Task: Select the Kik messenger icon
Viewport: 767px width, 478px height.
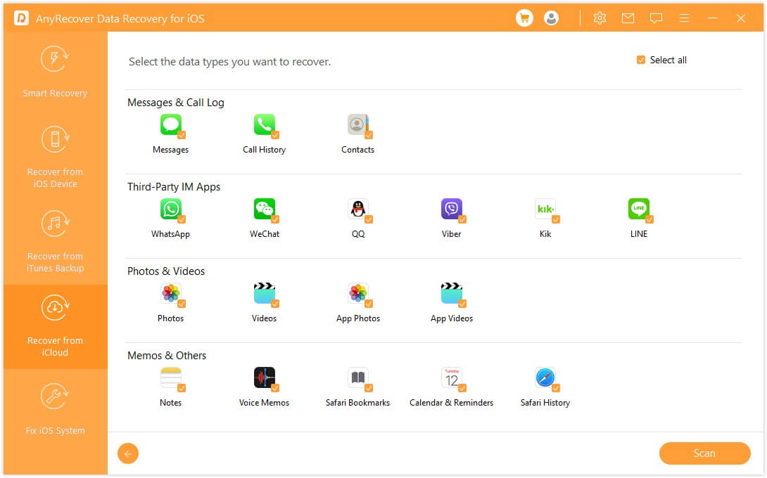Action: [545, 209]
